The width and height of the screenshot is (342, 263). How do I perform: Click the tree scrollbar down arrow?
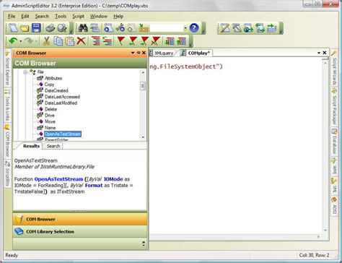(143, 137)
